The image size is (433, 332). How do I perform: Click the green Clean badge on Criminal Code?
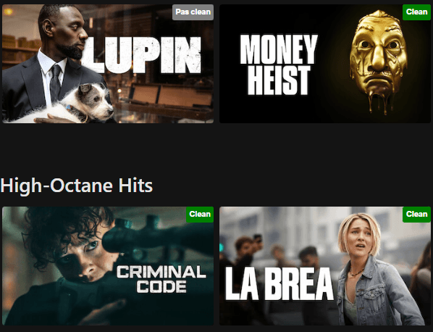[x=200, y=215]
